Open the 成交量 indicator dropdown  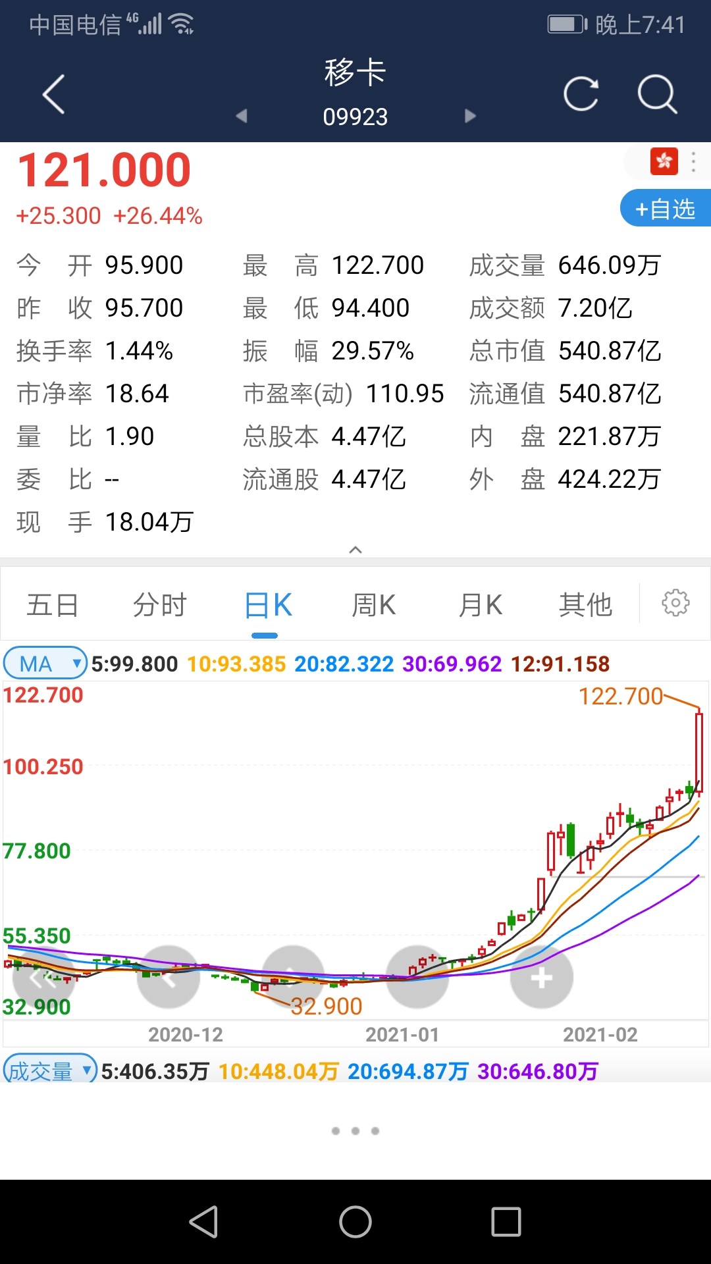(50, 1070)
